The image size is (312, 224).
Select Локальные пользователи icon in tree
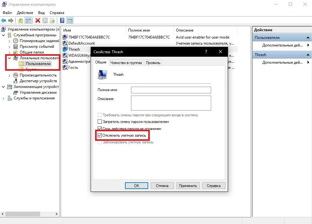[16, 58]
